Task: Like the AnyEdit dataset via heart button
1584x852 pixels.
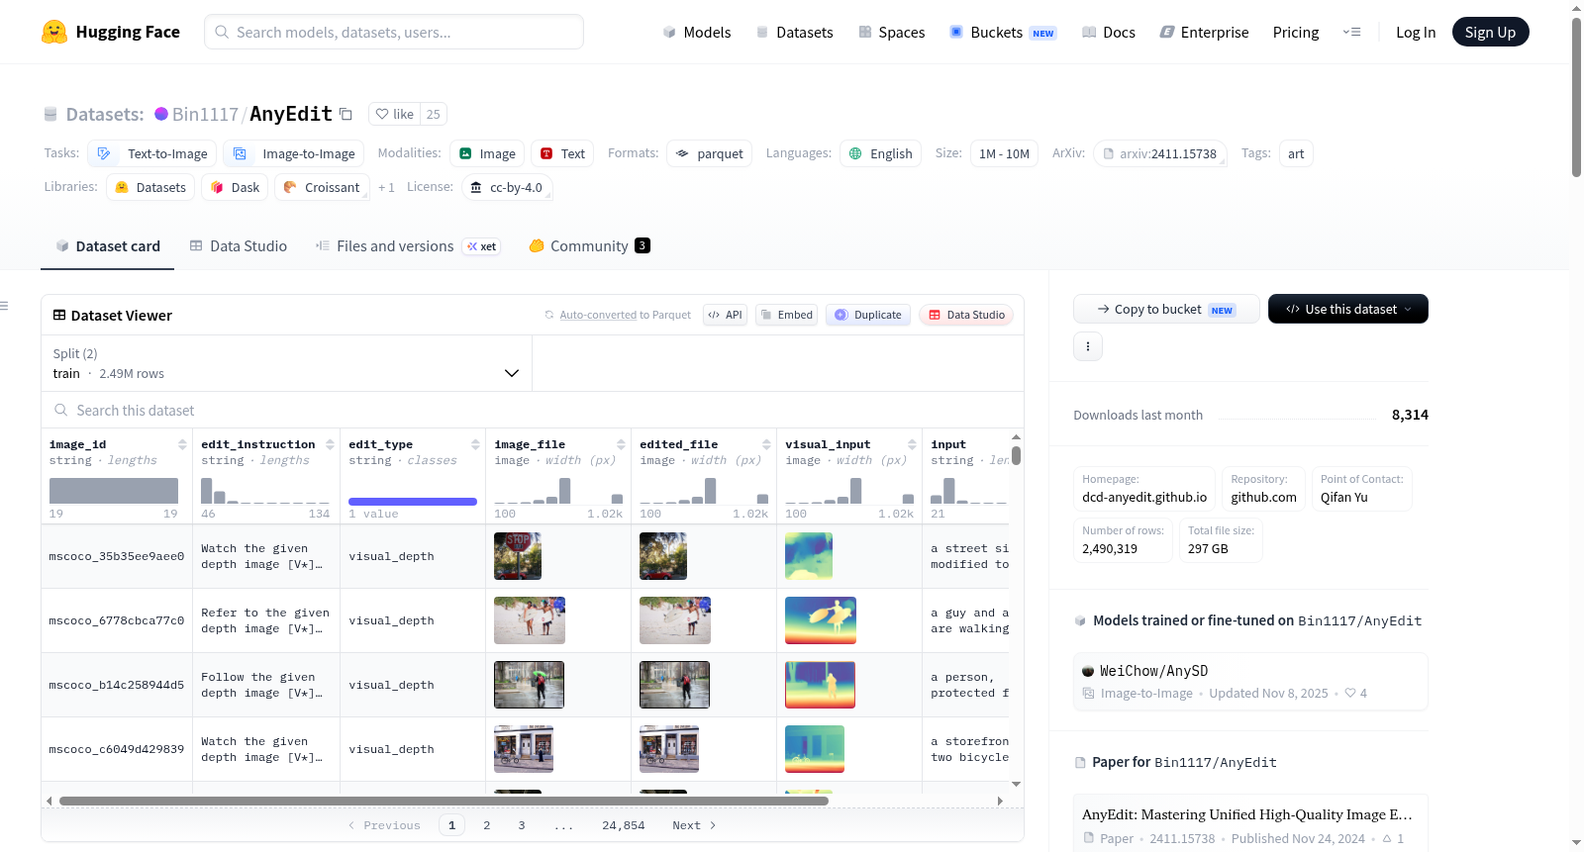Action: click(394, 114)
